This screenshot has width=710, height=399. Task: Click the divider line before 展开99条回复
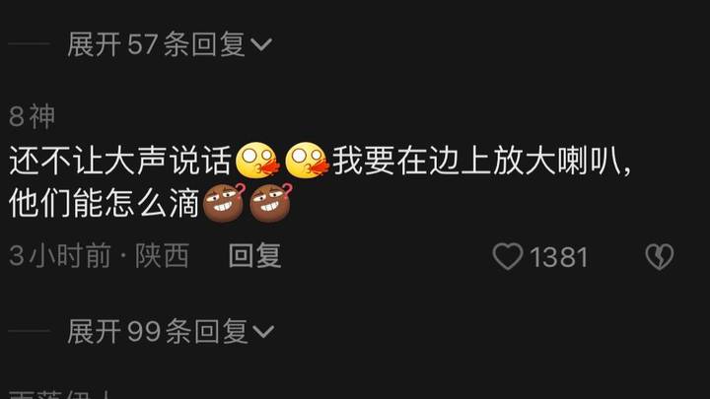point(29,331)
